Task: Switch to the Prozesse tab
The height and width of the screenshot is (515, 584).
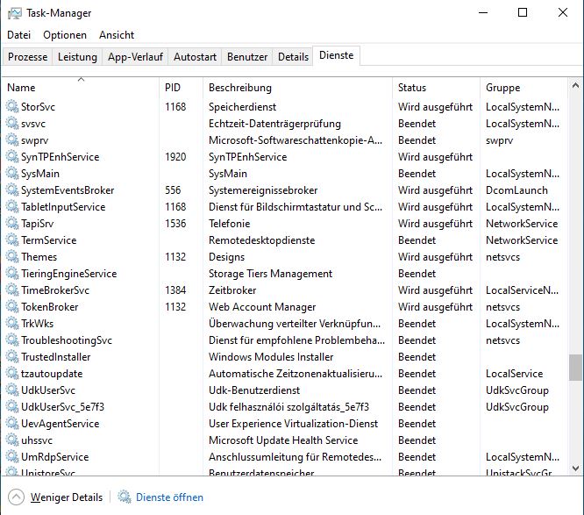Action: click(27, 57)
